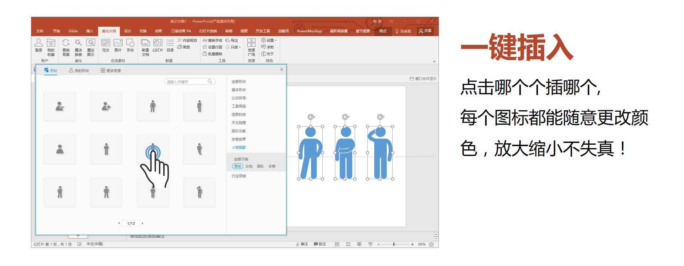684x266 pixels.
Task: Toggle 备注 notes pane in status bar
Action: click(302, 244)
